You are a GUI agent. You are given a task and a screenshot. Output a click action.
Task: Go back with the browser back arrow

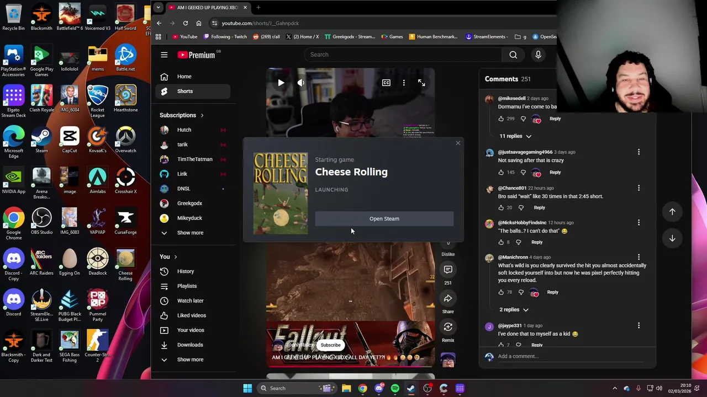tap(159, 23)
